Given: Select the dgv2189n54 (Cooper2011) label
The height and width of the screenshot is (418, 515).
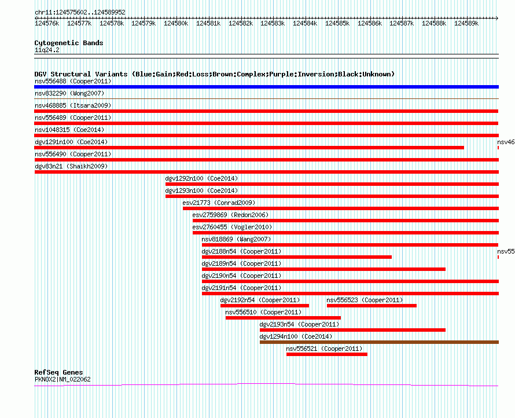Looking at the screenshot, I should point(241,263).
